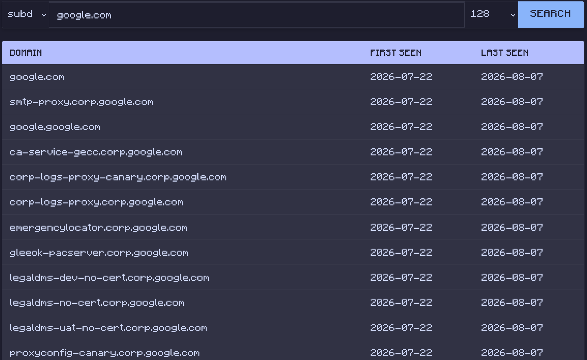Click first seen date for legaldms-no-cert.corp.google.com
587x360 pixels.
tap(401, 303)
